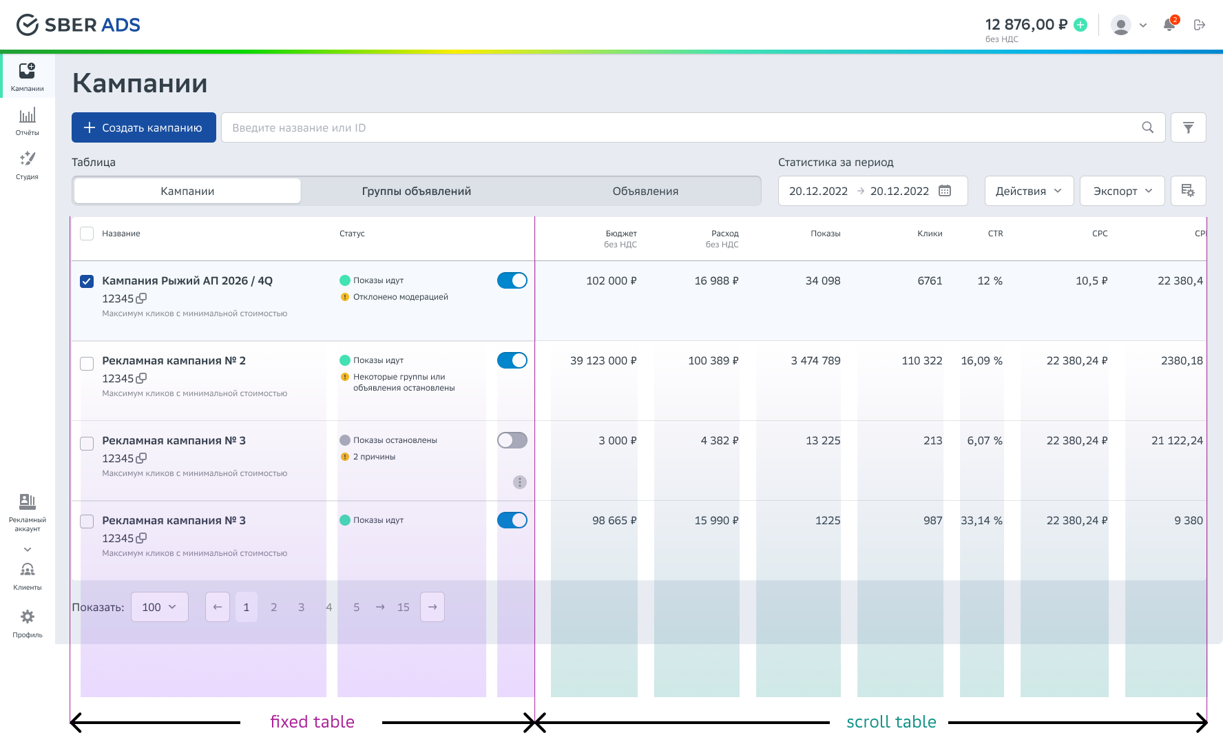1223x733 pixels.
Task: Open table column settings icon
Action: click(1188, 191)
